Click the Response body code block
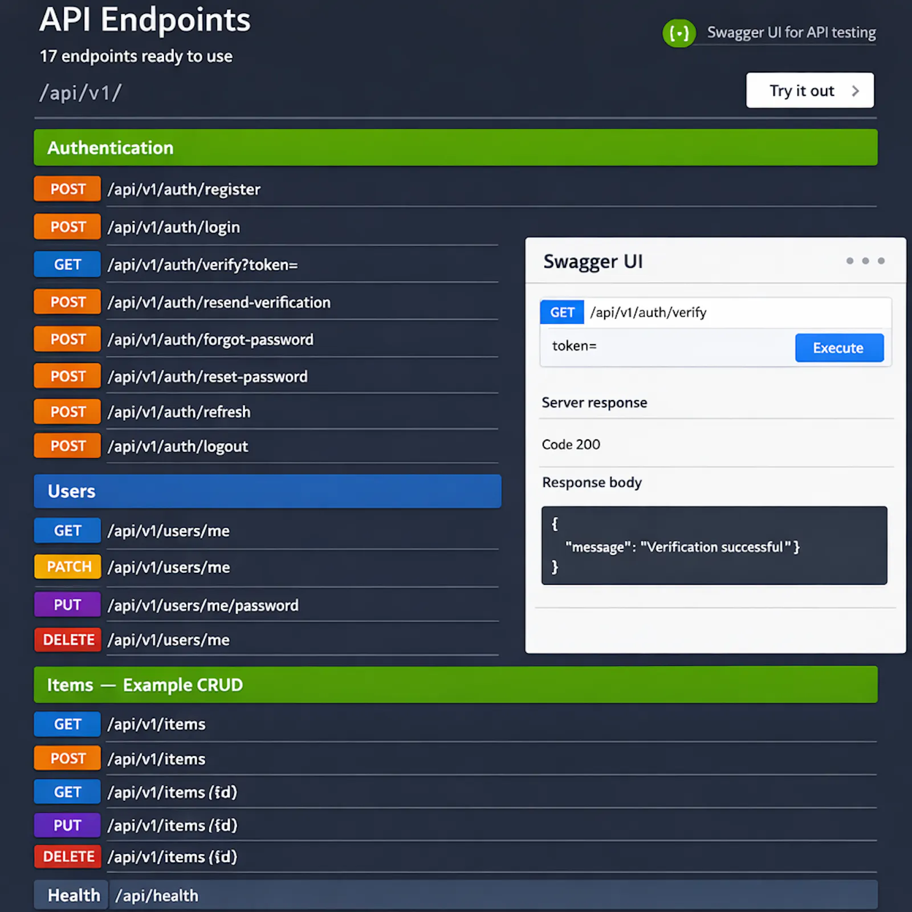The height and width of the screenshot is (912, 912). tap(714, 545)
